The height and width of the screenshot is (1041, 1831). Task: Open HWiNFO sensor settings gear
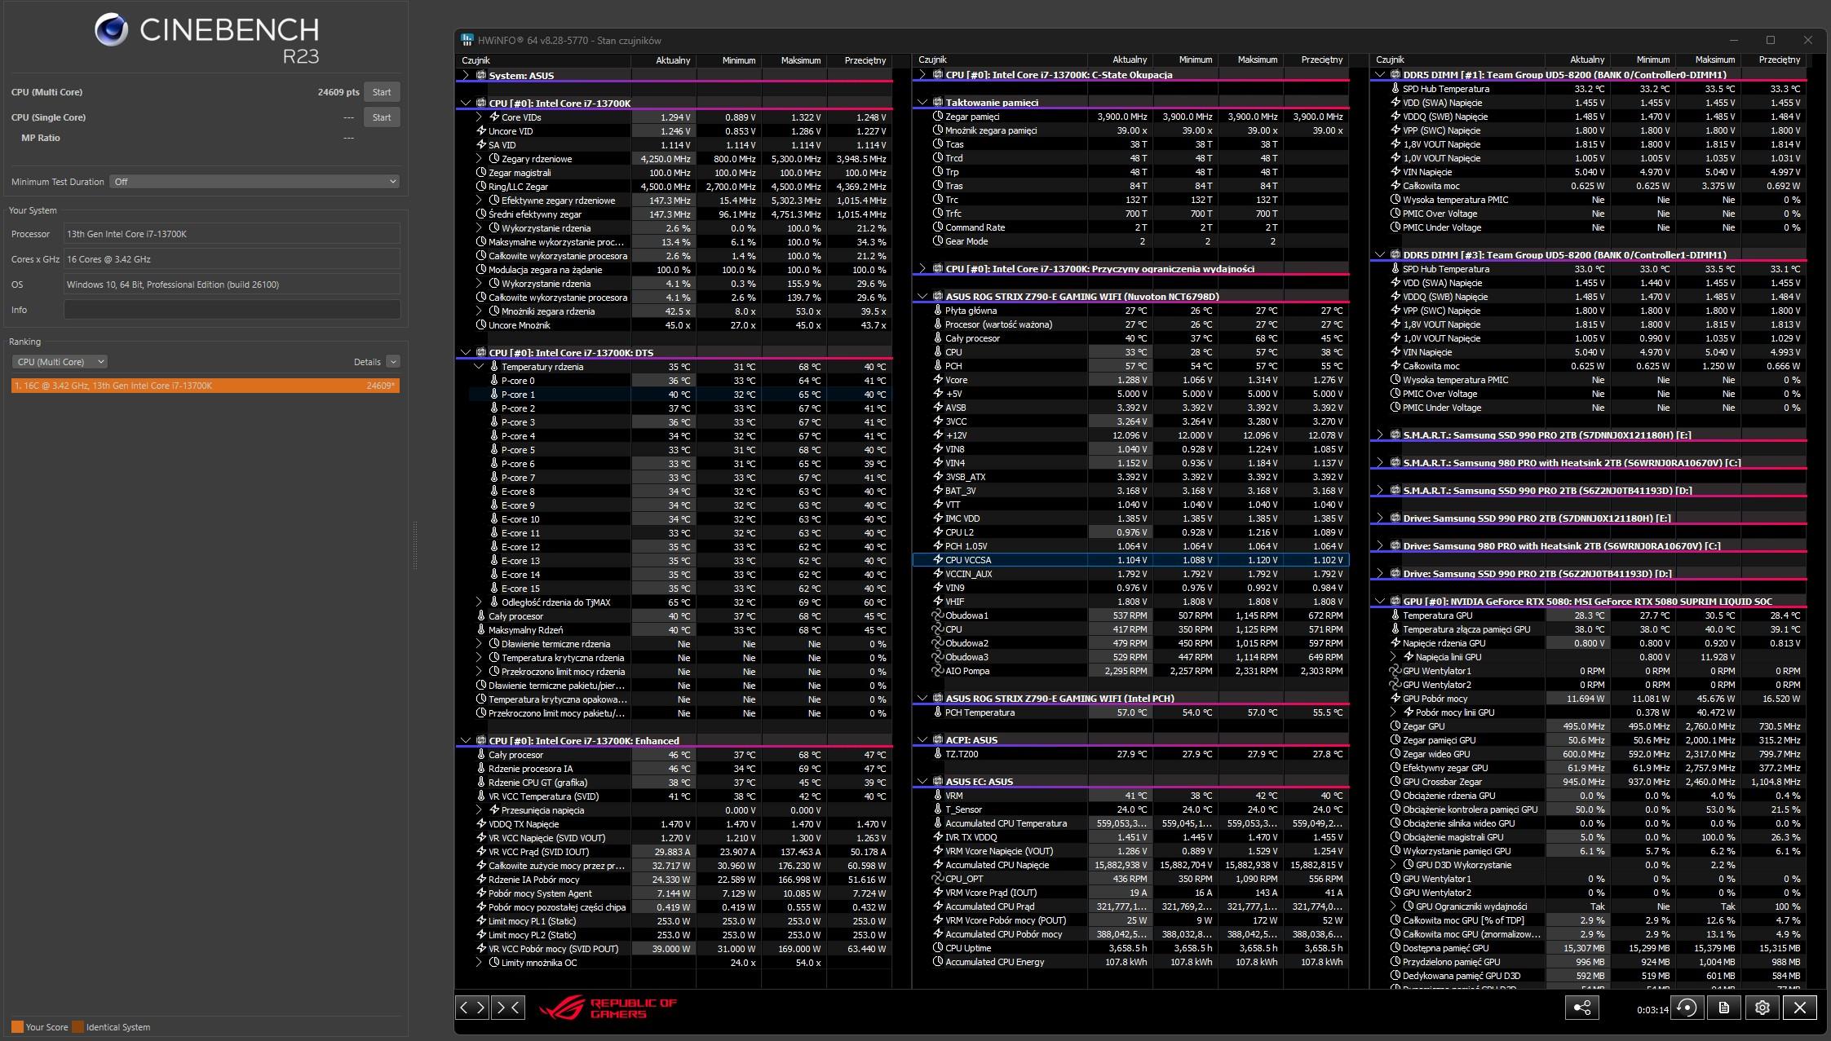[1762, 1008]
